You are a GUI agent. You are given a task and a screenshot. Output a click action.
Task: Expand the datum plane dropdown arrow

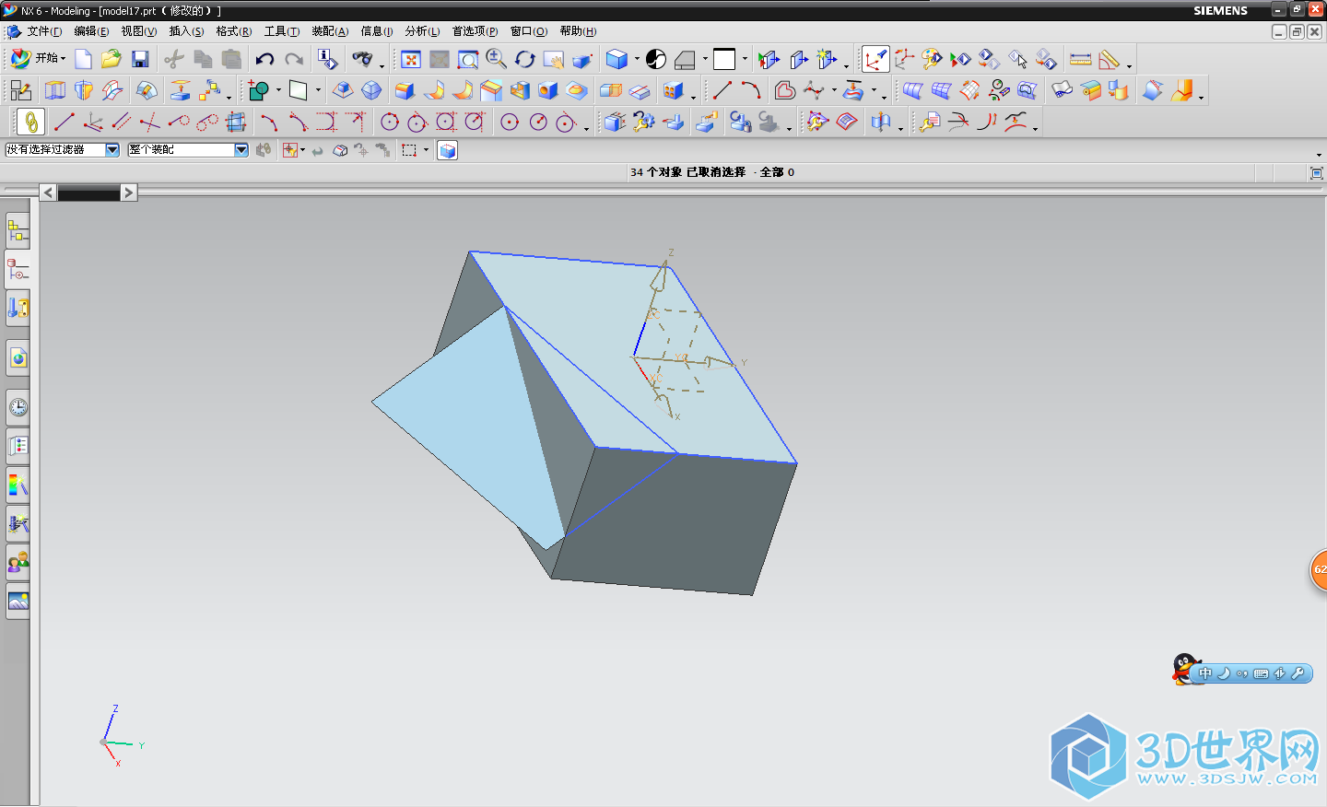[318, 90]
